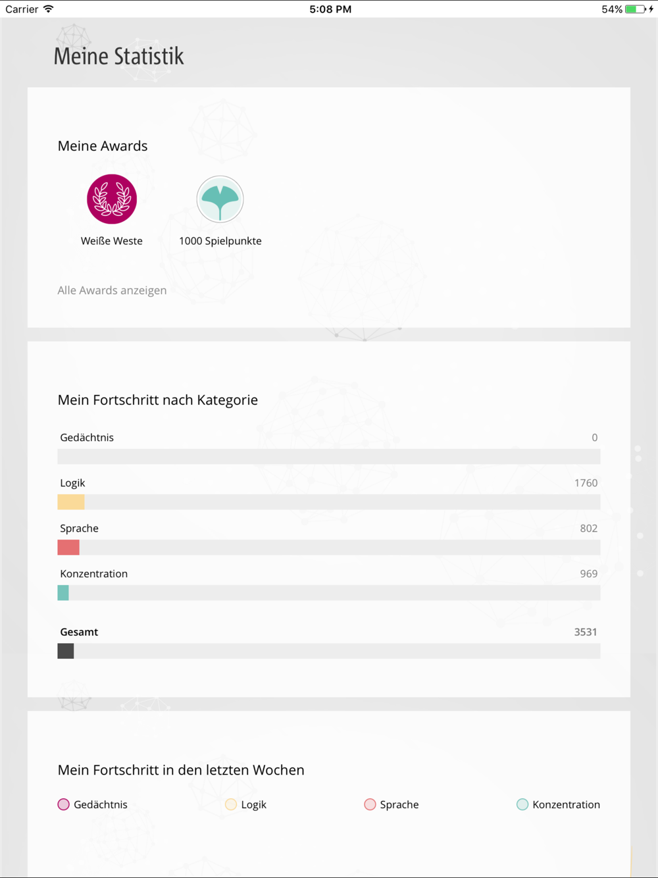Image resolution: width=658 pixels, height=878 pixels.
Task: Select the Gesamt total score 3531
Action: click(586, 632)
